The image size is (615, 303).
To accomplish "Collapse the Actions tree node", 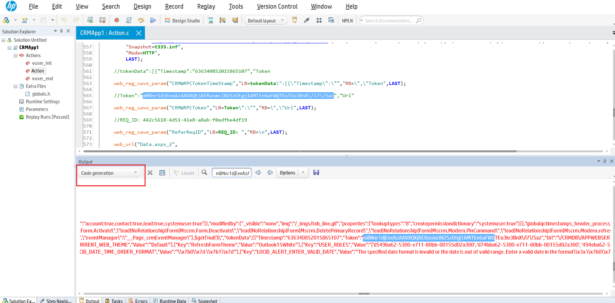I will pyautogui.click(x=15, y=55).
